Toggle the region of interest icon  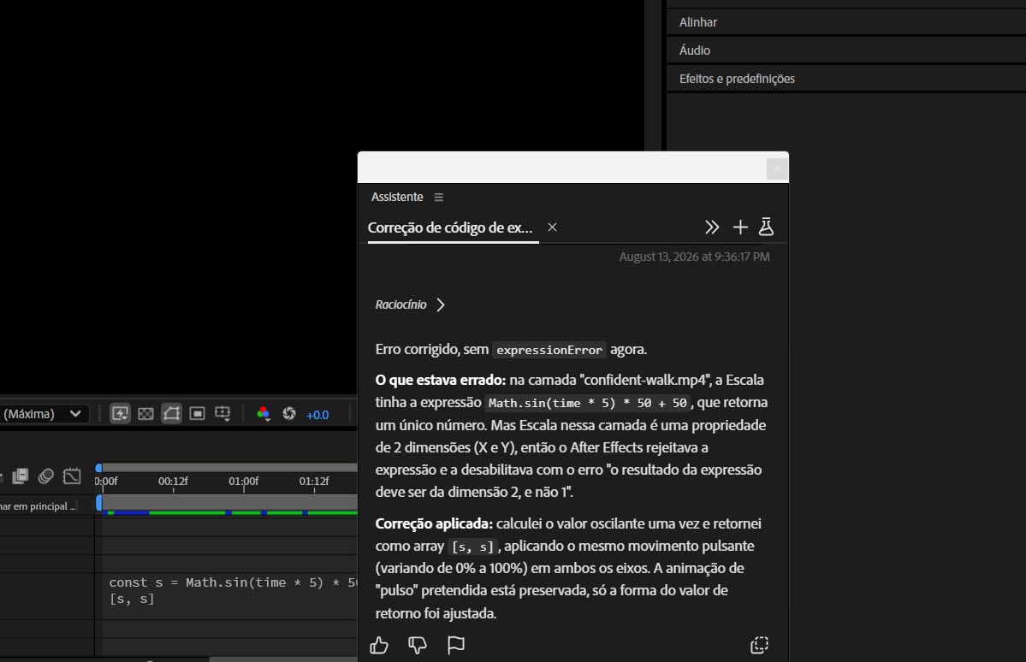(x=197, y=413)
